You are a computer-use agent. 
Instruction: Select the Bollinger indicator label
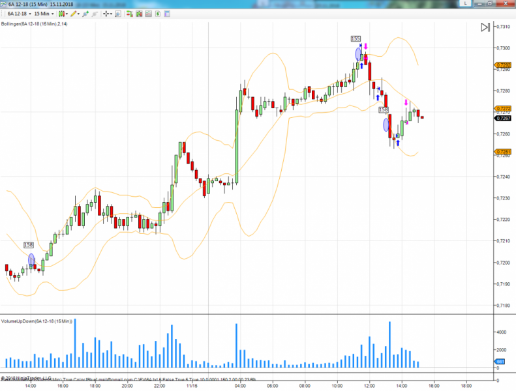[x=34, y=23]
